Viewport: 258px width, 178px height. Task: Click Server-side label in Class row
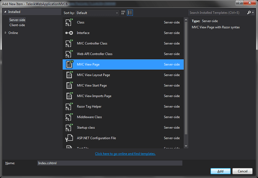point(172,22)
